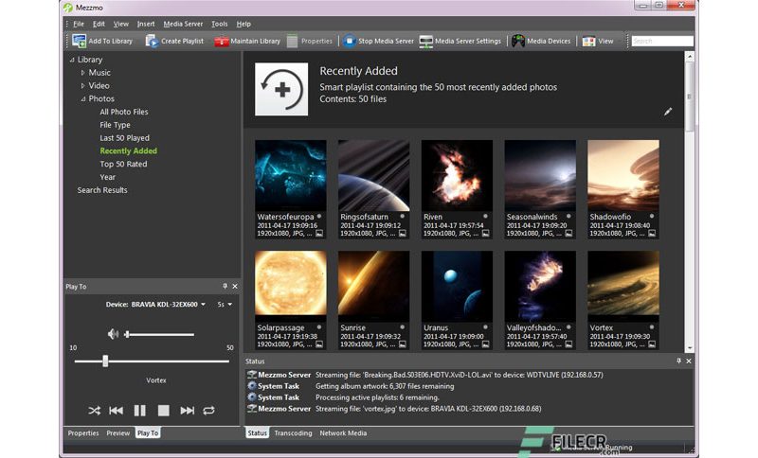Open the BRAVIA KDL-32EX600 device dropdown

(203, 305)
